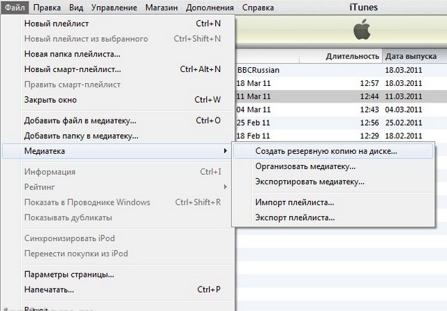Open the Дополнения menu
Viewport: 447px width, 311px height.
click(x=210, y=8)
